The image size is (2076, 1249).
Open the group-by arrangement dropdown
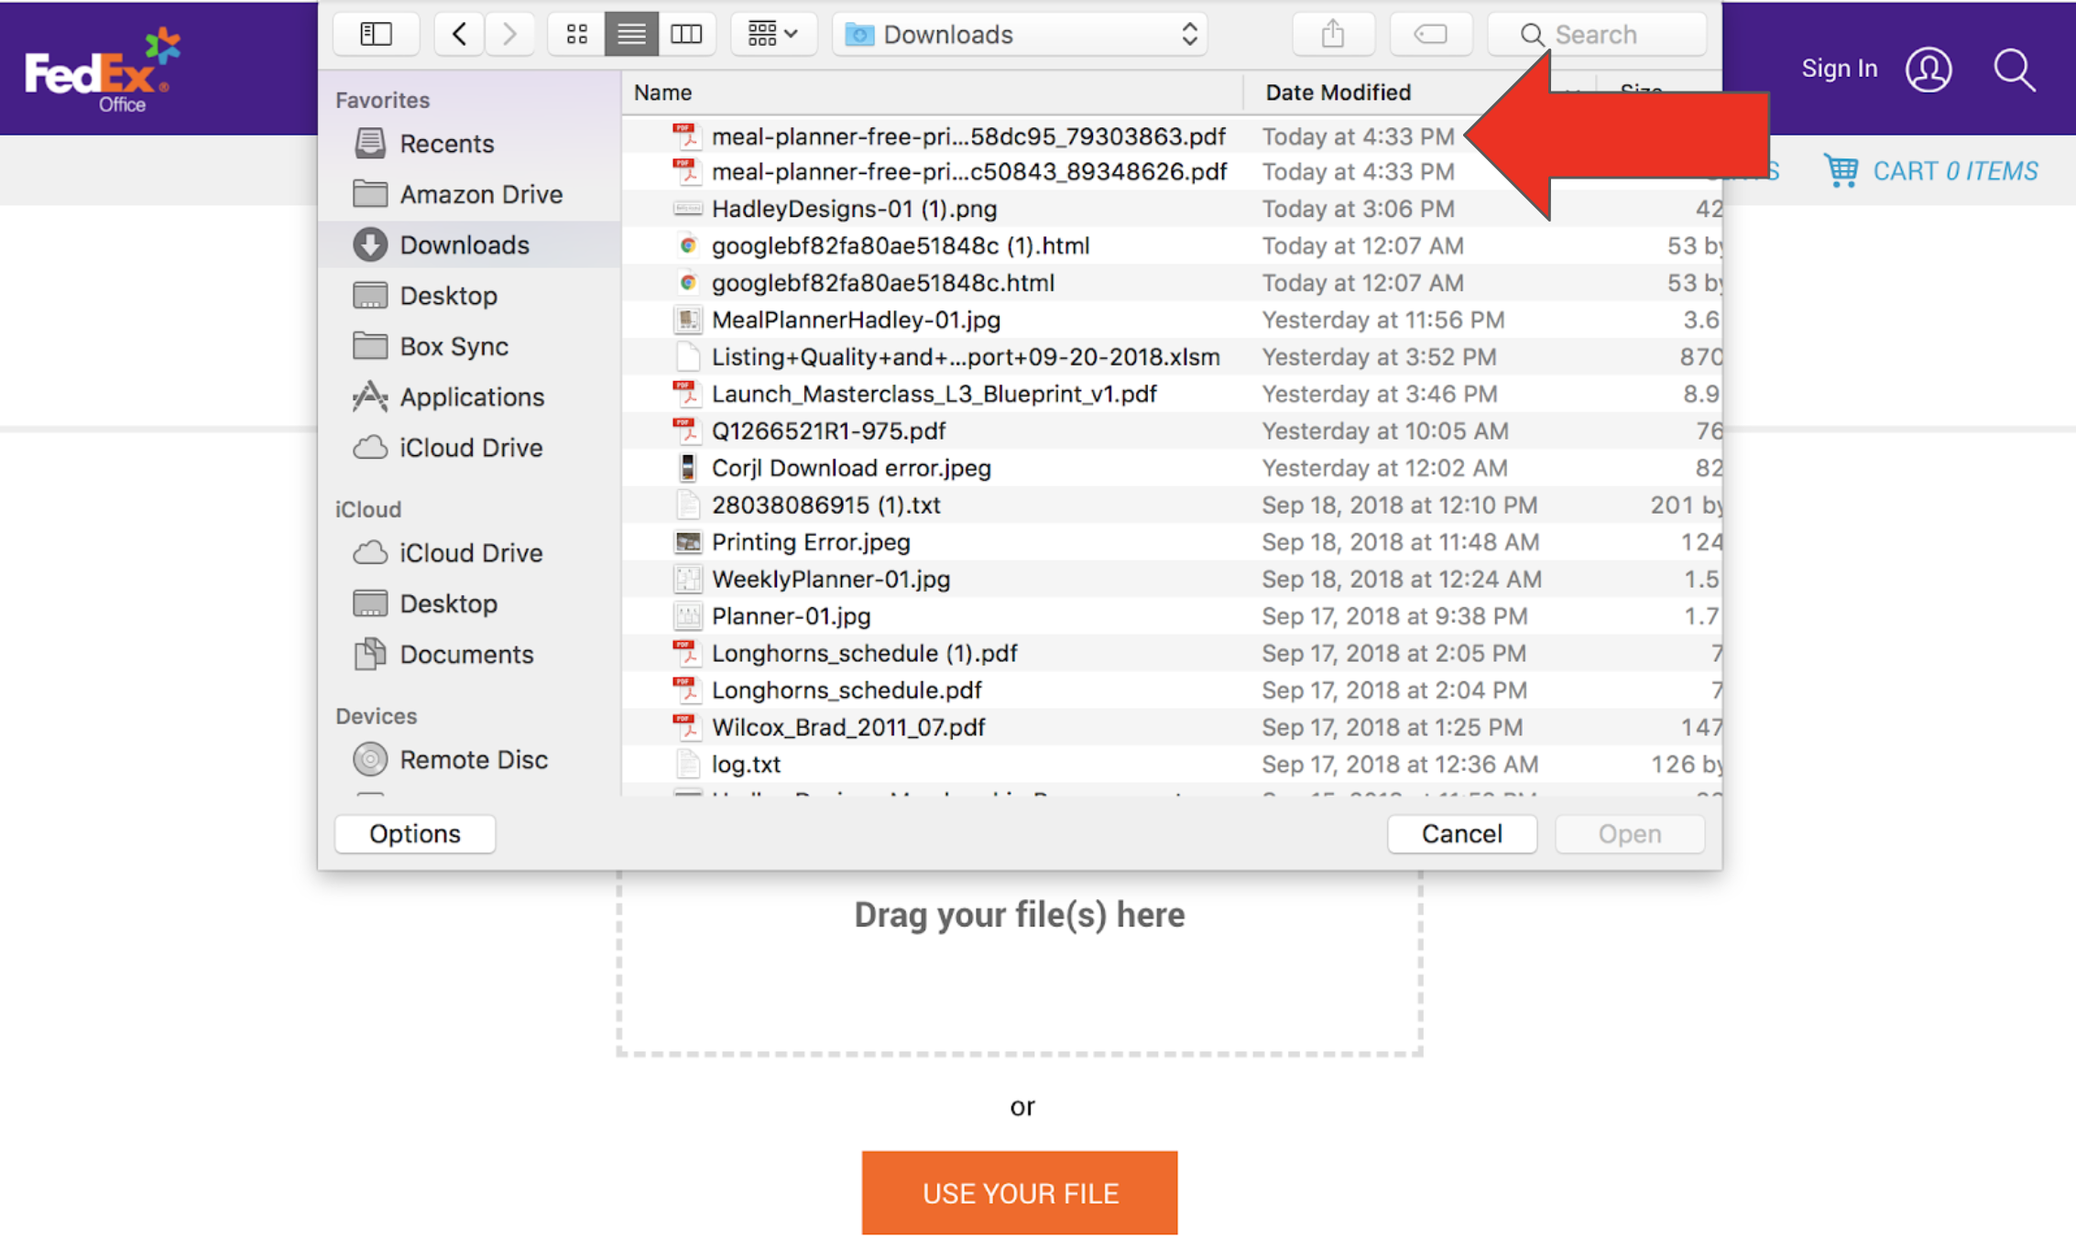point(772,34)
